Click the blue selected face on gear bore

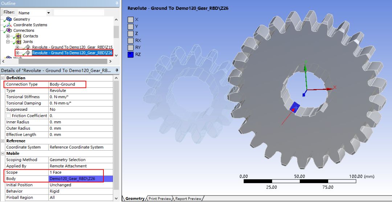point(295,108)
